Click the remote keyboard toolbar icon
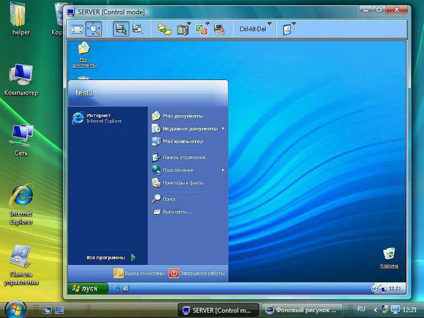The width and height of the screenshot is (424, 318). pyautogui.click(x=219, y=29)
